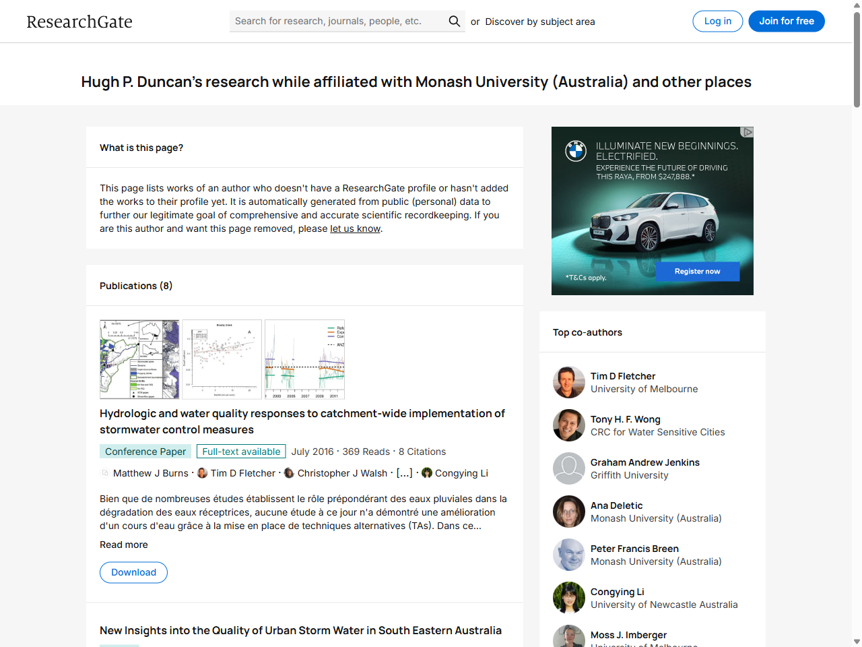The height and width of the screenshot is (647, 862).
Task: Click the Log in button
Action: [x=717, y=21]
